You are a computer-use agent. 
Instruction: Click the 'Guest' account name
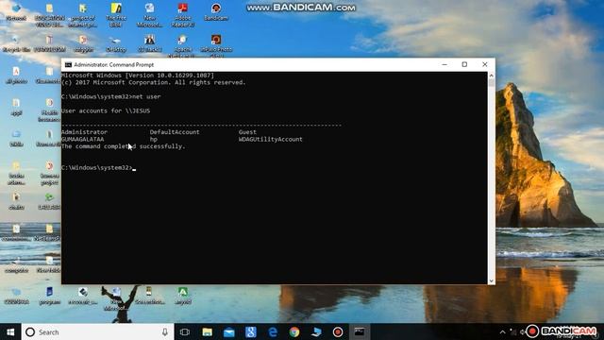pyautogui.click(x=247, y=132)
